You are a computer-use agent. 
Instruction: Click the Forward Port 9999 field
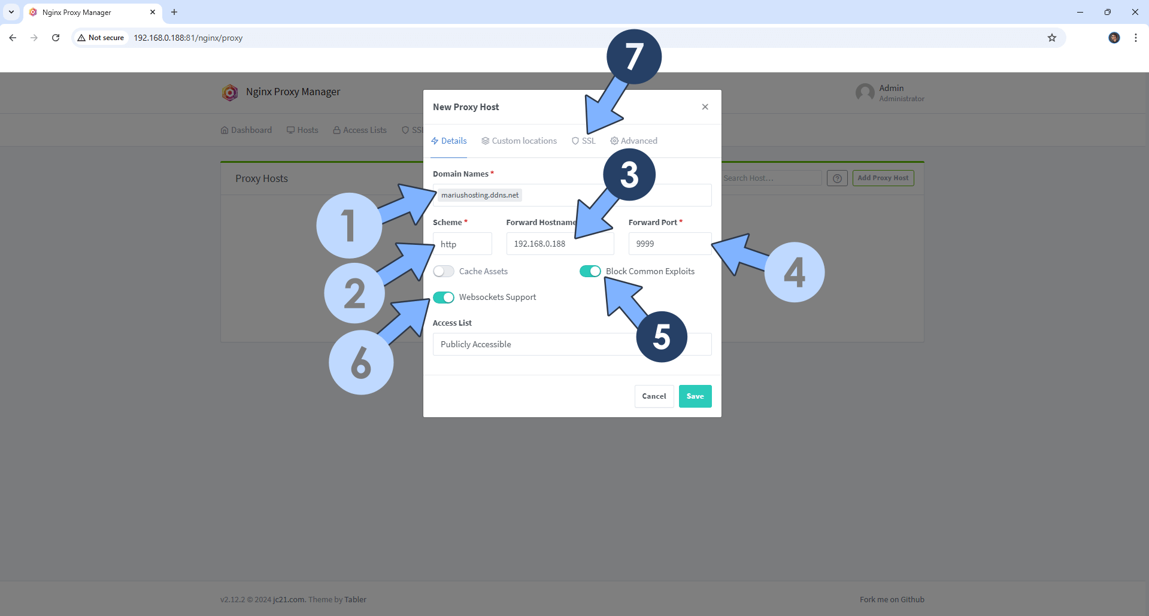pos(670,244)
